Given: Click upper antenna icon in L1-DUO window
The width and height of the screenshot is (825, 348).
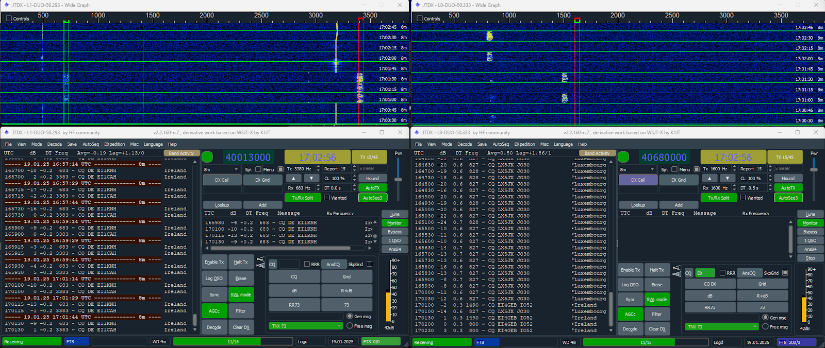Looking at the screenshot, I should (260, 259).
